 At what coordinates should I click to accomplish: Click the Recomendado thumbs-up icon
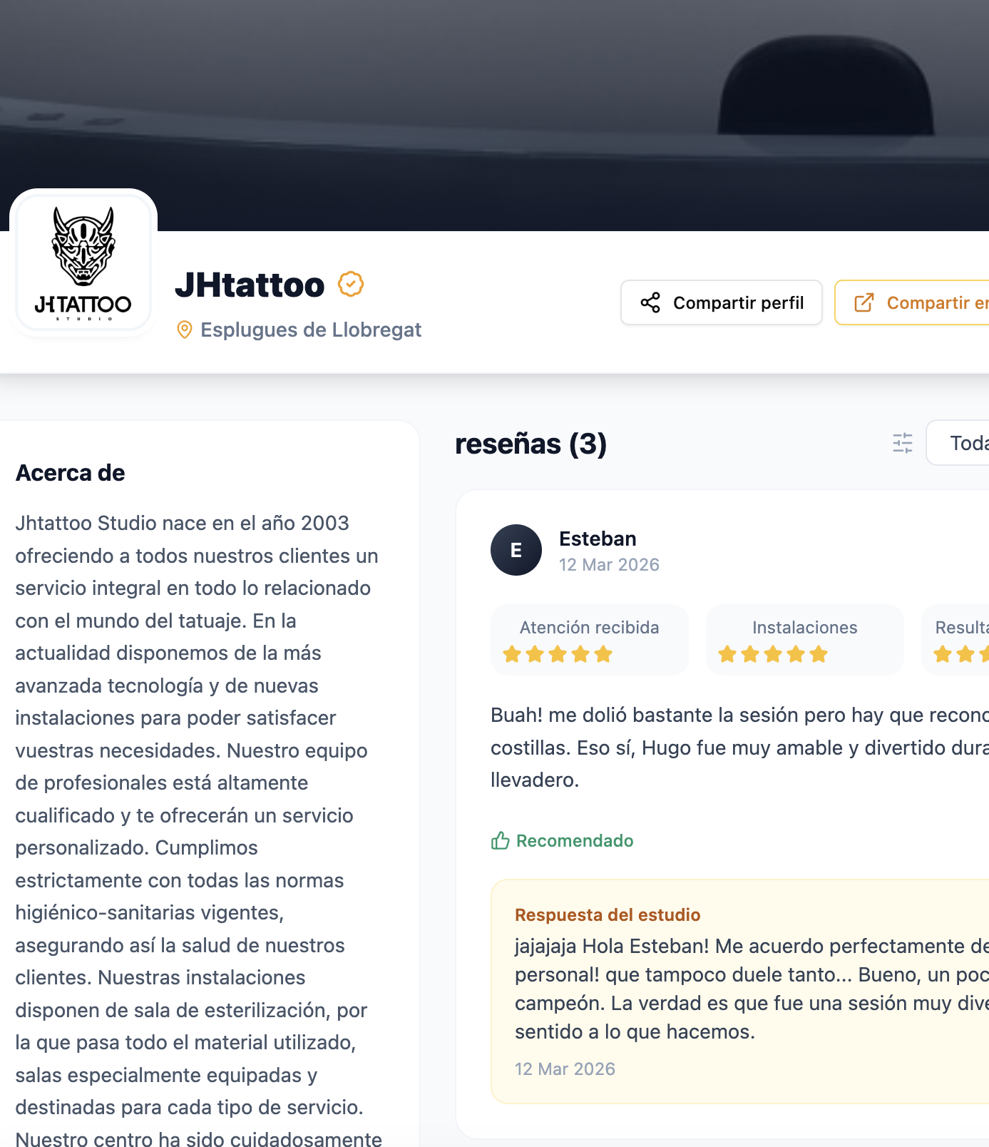tap(501, 841)
